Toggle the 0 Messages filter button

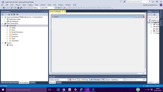95,80
